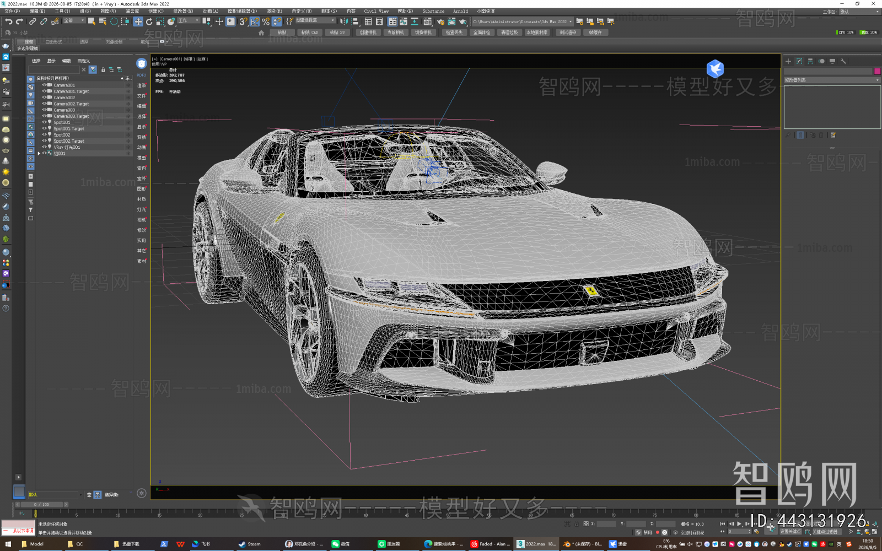Select the Create tab plus icon in command panel
Viewport: 882px width, 551px height.
click(788, 61)
